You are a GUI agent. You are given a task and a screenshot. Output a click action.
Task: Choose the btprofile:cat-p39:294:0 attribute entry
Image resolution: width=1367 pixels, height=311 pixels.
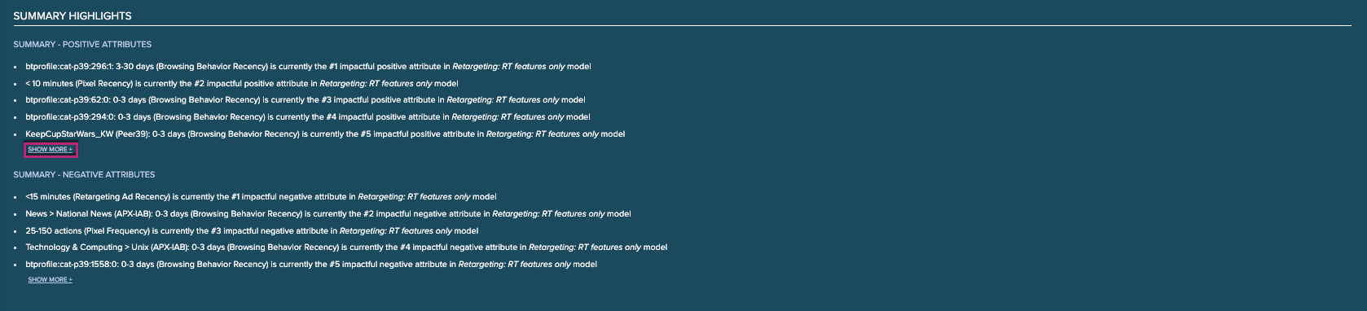(x=308, y=117)
